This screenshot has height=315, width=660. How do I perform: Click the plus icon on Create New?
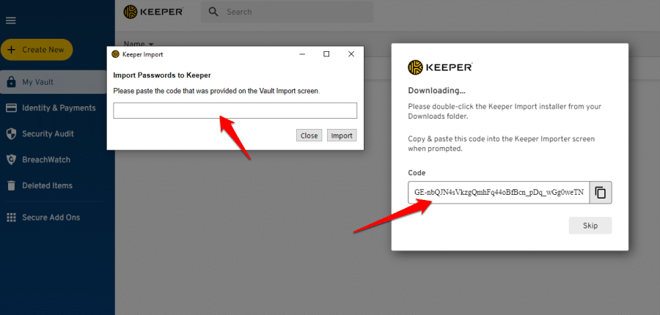[x=12, y=50]
